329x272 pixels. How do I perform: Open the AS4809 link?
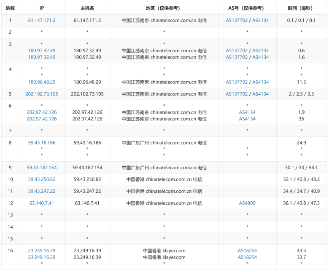tap(247, 203)
